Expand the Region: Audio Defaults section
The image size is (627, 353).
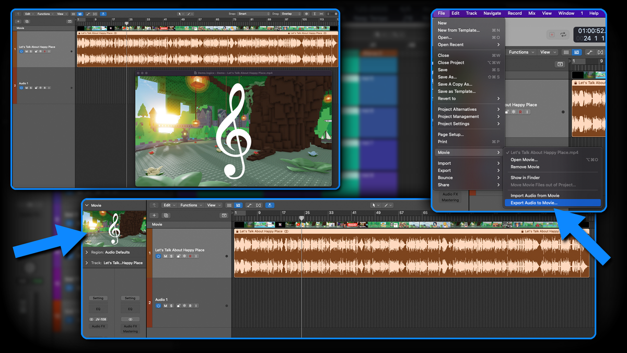[87, 253]
